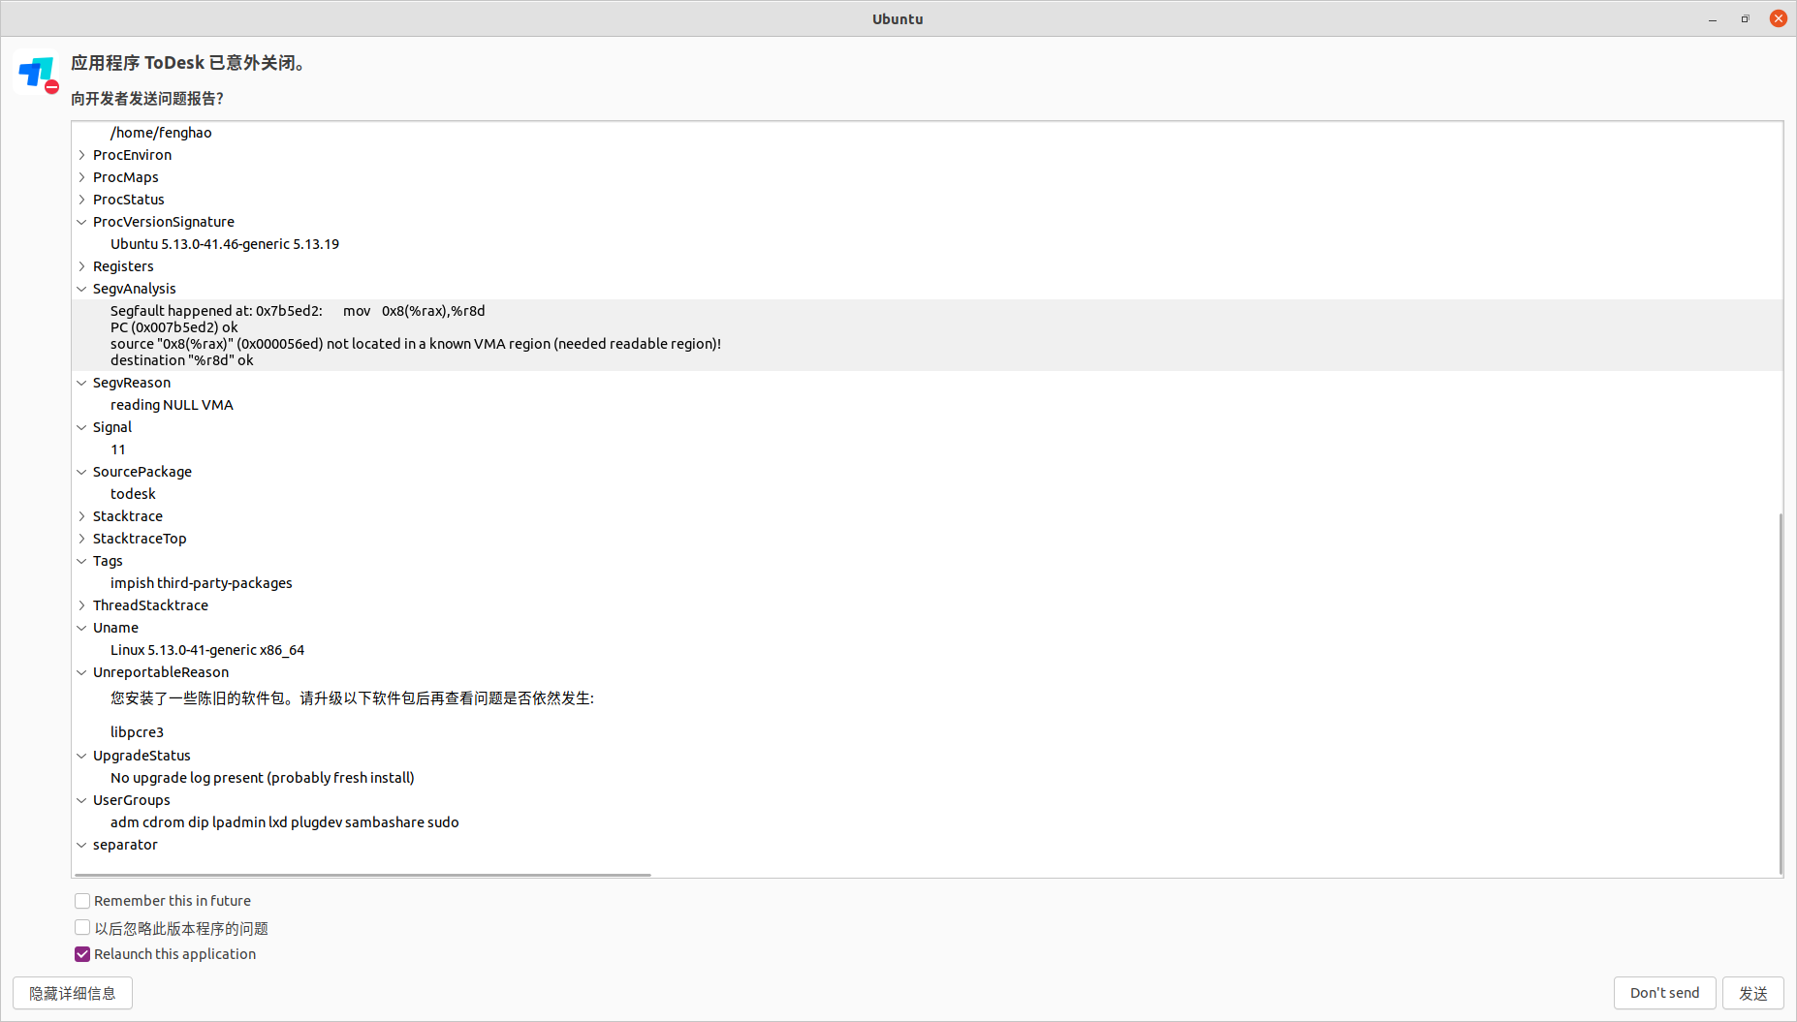Collapse the Uname row

[x=82, y=628]
